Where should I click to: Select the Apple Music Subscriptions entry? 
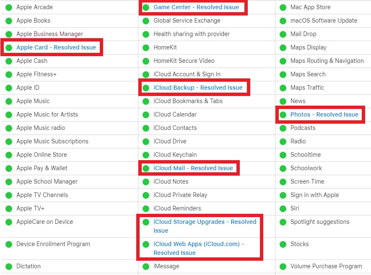click(x=52, y=141)
